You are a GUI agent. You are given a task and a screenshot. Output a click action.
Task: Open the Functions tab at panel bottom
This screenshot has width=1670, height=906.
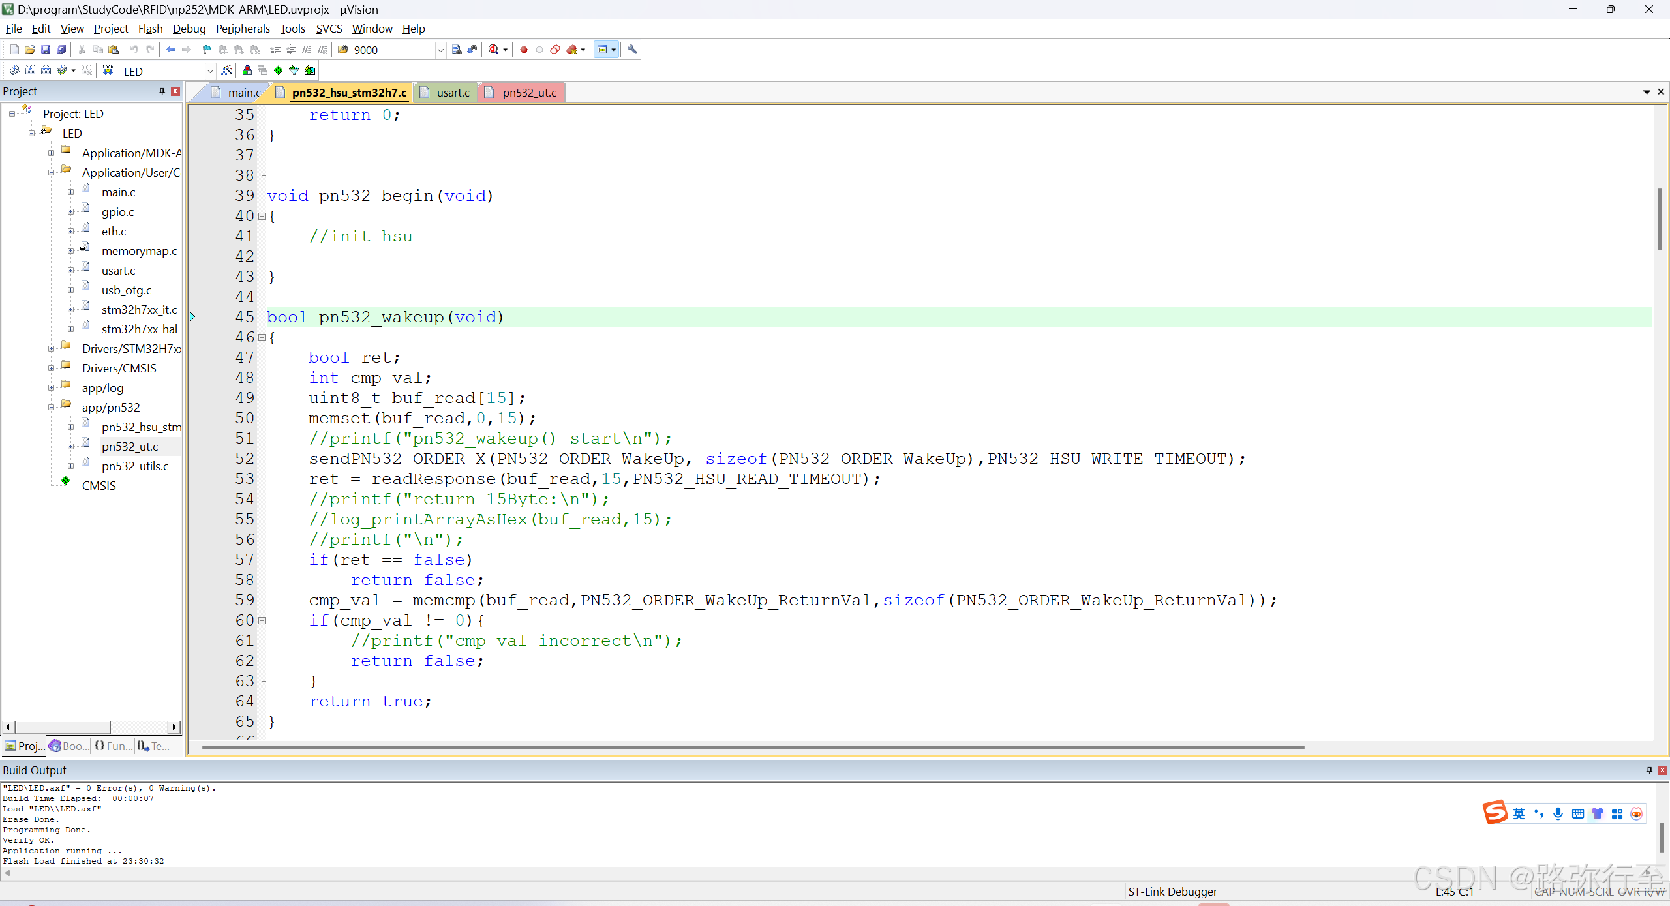coord(114,746)
